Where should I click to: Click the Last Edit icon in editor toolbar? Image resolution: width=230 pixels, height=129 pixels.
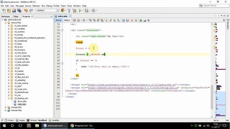coord(74,20)
